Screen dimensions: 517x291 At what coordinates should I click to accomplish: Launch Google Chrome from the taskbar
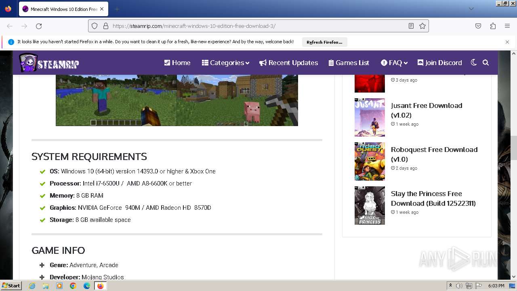73,286
